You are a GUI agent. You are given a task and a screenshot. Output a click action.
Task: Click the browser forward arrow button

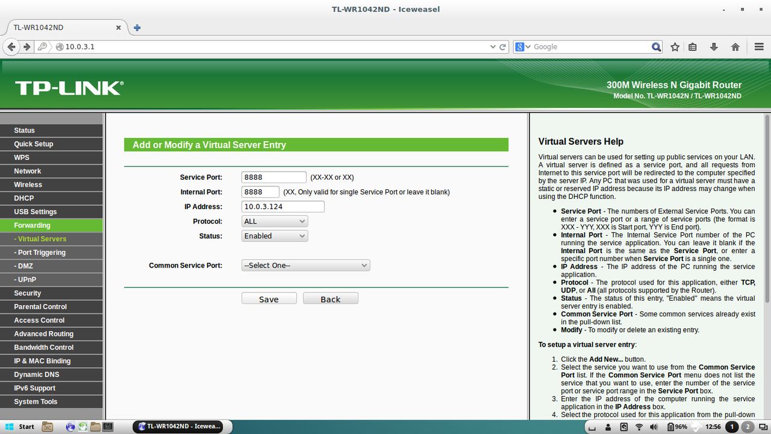(27, 46)
